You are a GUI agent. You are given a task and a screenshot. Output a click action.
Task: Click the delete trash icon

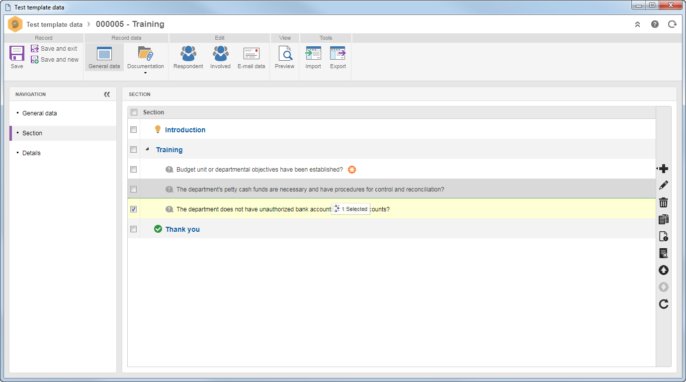coord(663,202)
